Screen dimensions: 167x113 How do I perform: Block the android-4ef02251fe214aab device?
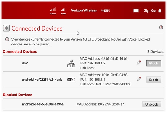pos(154,80)
